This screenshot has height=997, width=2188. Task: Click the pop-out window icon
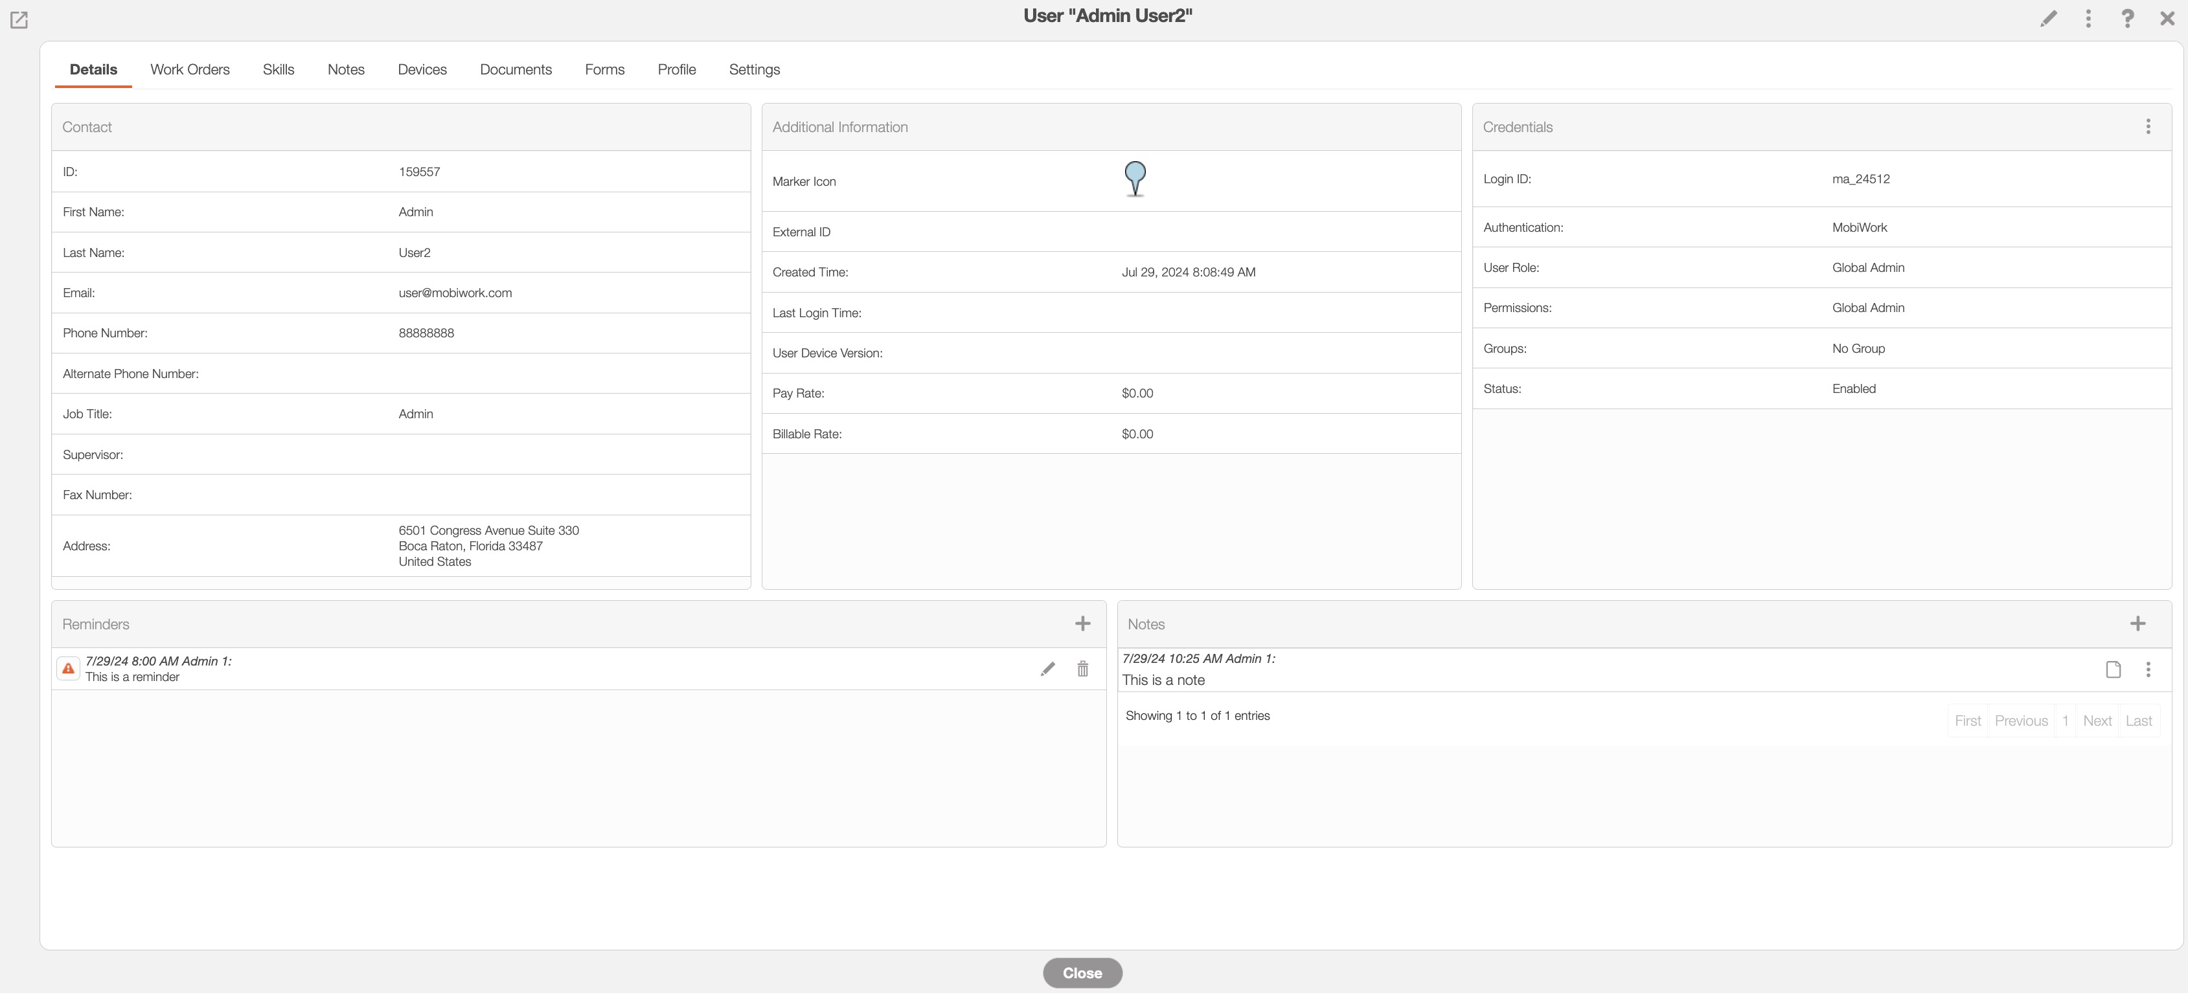pyautogui.click(x=19, y=19)
